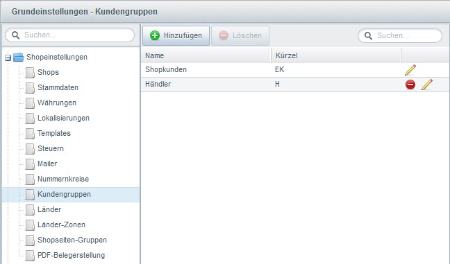
Task: Select Nummernkreise in the settings tree
Action: click(x=63, y=179)
